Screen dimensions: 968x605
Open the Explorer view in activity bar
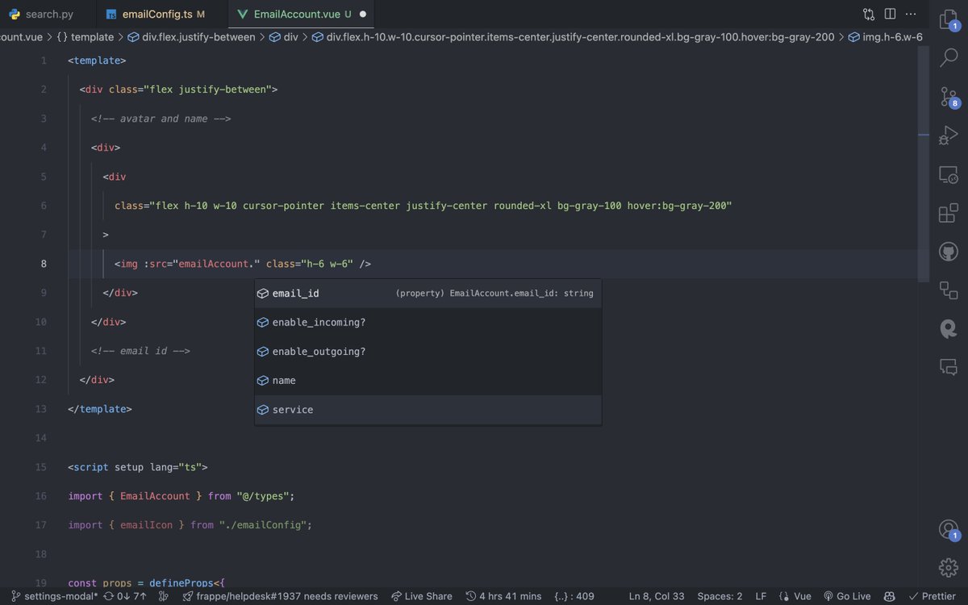click(x=948, y=19)
